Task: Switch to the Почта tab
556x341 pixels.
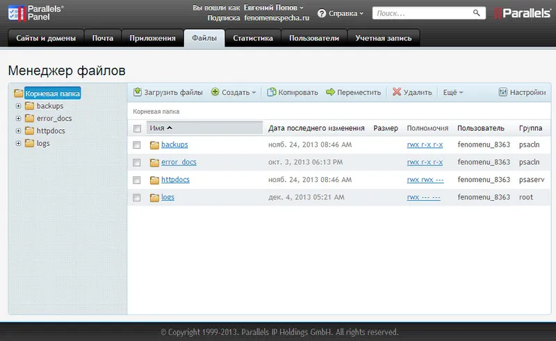Action: point(102,38)
